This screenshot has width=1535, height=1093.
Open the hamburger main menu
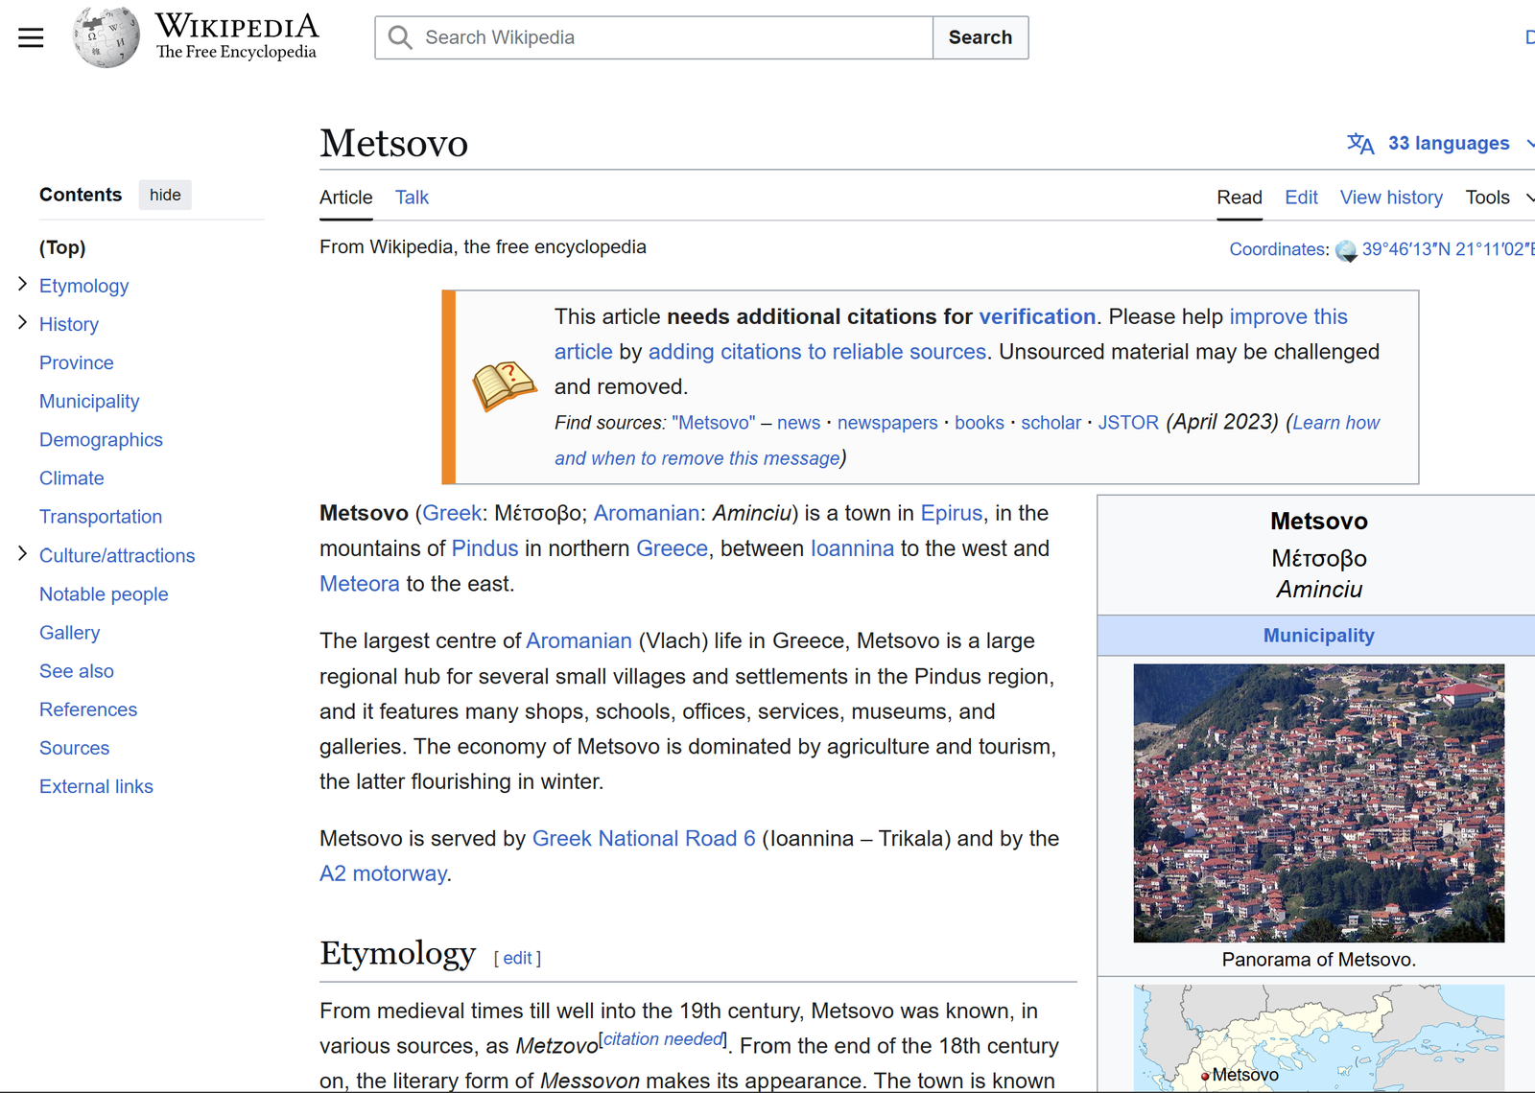pyautogui.click(x=31, y=37)
